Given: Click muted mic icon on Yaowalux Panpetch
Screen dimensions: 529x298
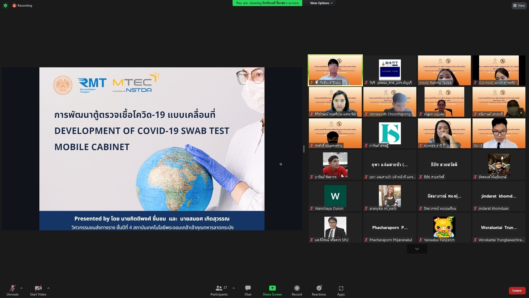Looking at the screenshot, I should click(x=421, y=240).
